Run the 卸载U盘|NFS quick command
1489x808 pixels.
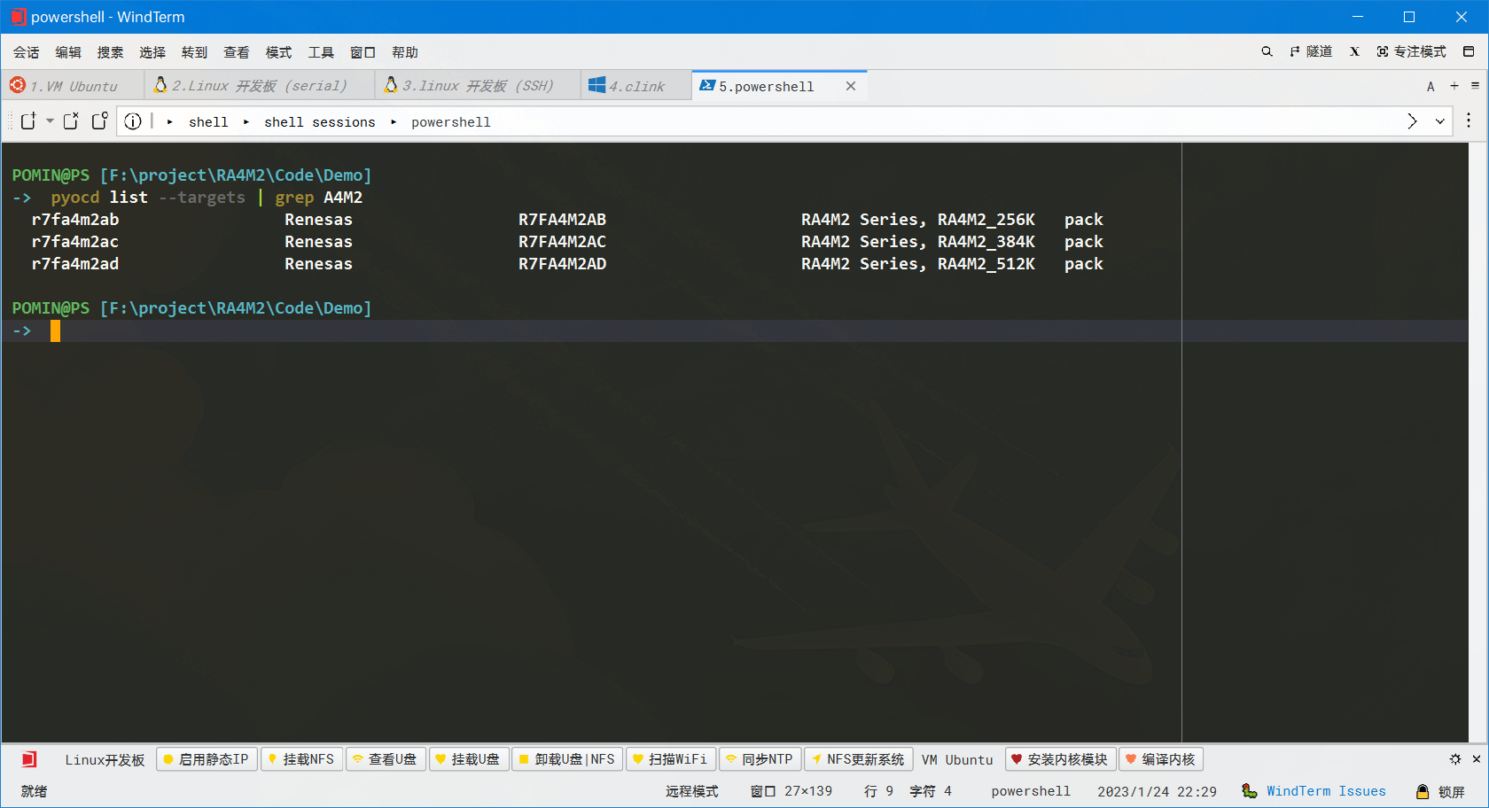pos(567,759)
